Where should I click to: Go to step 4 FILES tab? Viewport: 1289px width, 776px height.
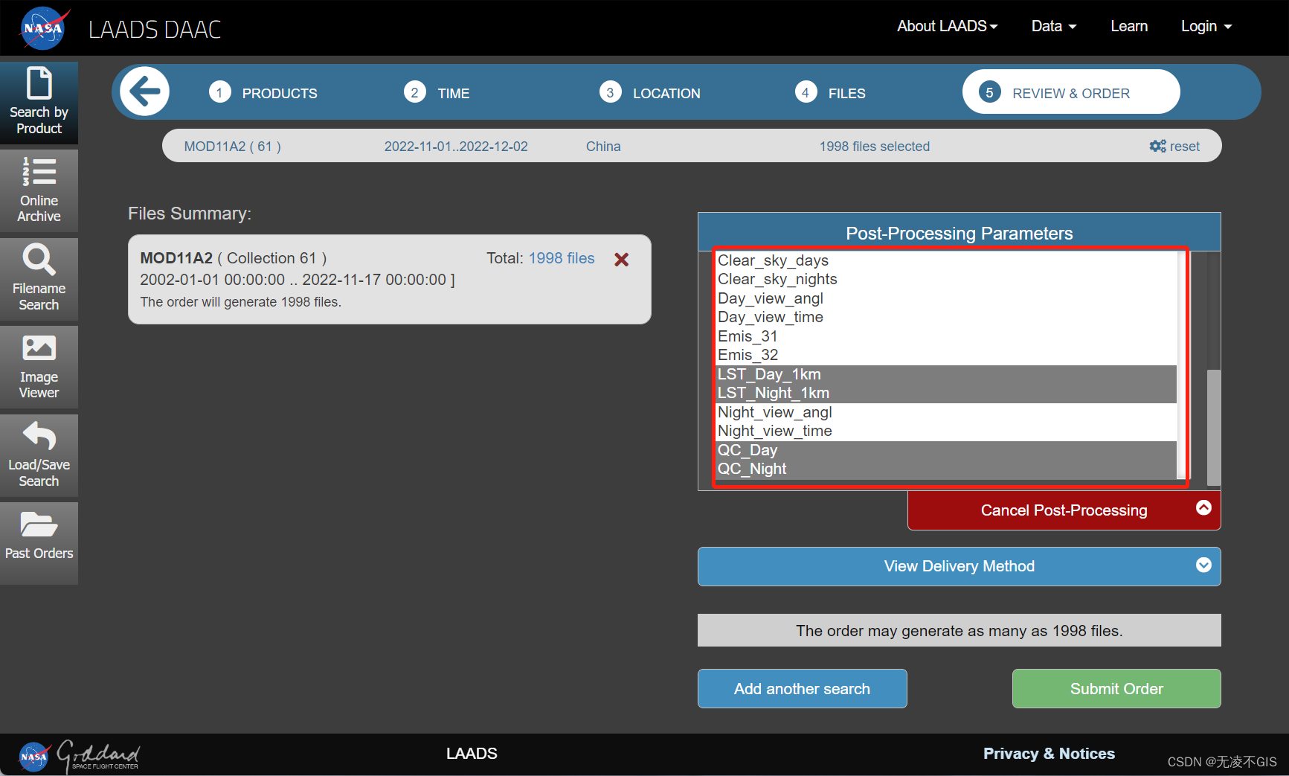point(830,92)
